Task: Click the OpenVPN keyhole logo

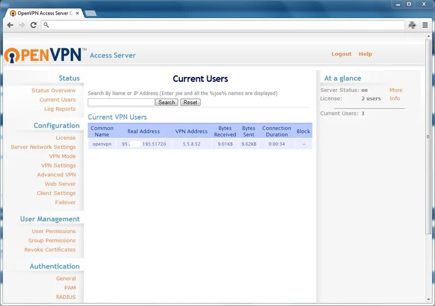Action: [x=11, y=55]
